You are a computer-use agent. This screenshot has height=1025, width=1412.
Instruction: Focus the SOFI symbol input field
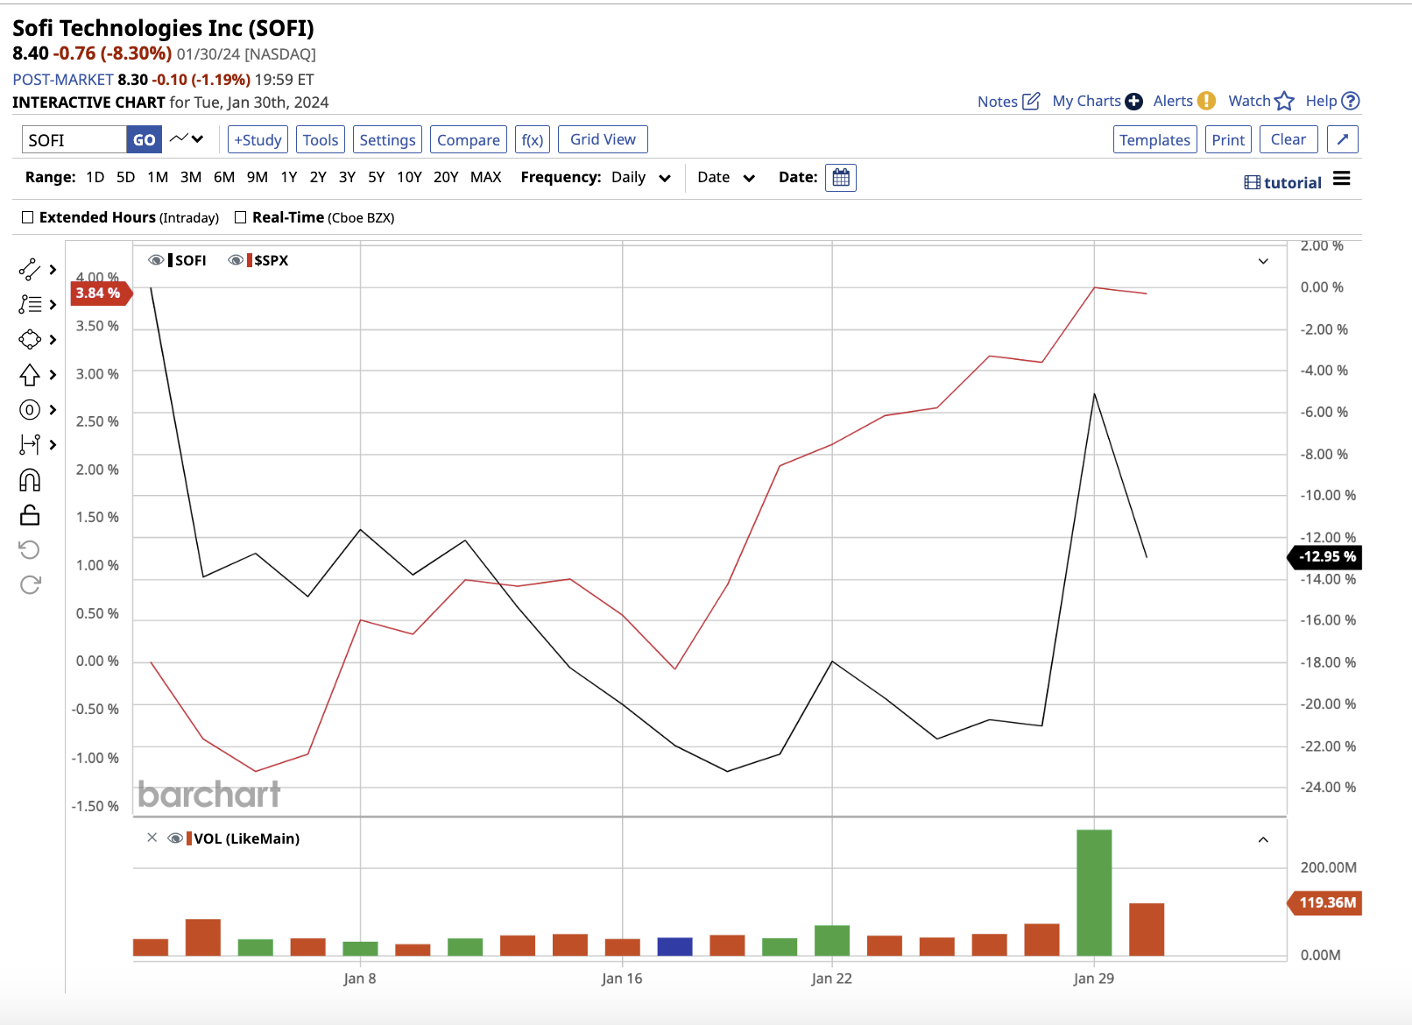pos(74,139)
